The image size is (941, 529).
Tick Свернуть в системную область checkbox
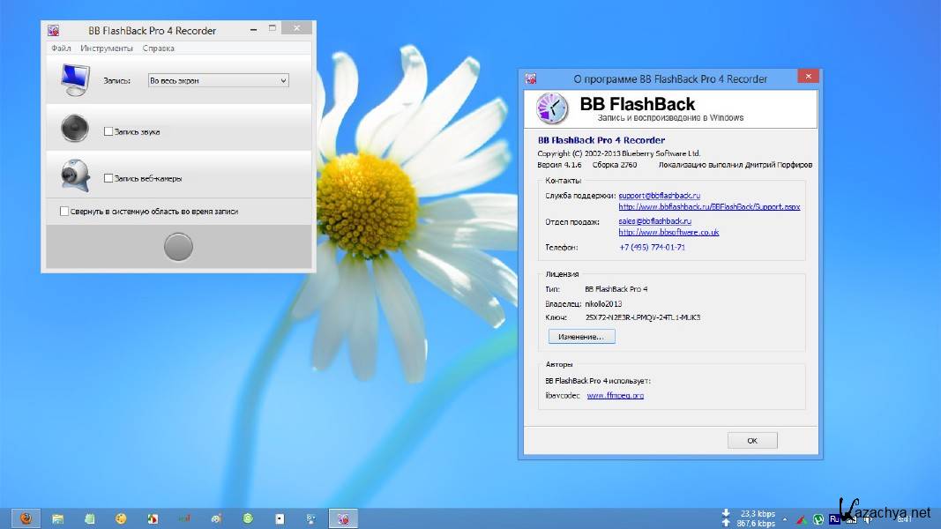pyautogui.click(x=64, y=212)
